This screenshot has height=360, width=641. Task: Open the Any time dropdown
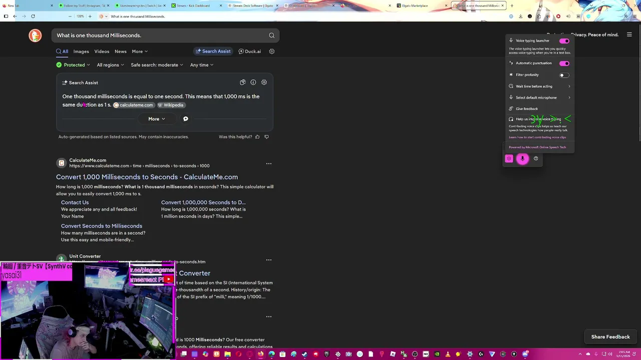(x=202, y=65)
